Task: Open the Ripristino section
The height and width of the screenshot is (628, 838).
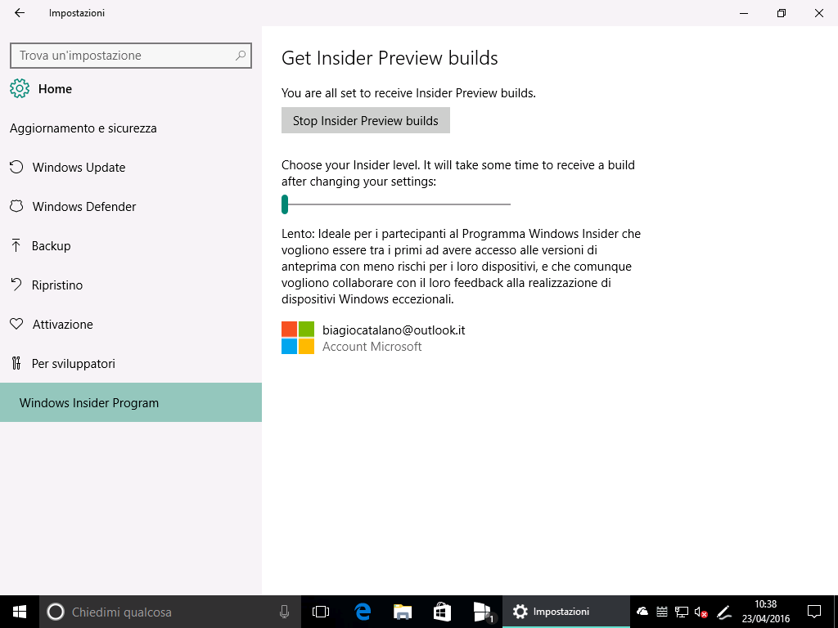Action: 131,285
